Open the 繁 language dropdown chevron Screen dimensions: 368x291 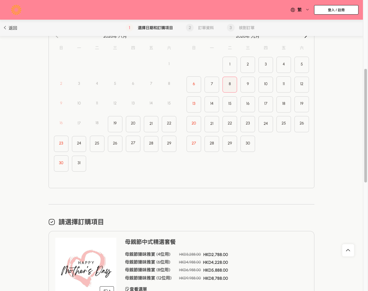coord(307,10)
